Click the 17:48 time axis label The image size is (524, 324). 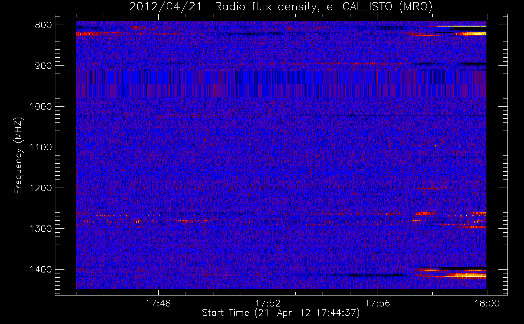[158, 304]
